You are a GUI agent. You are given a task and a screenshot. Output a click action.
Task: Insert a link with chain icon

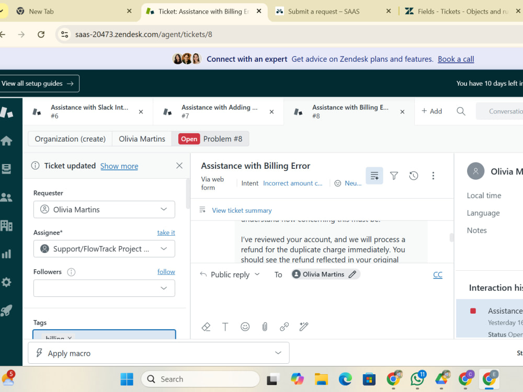[x=284, y=327]
